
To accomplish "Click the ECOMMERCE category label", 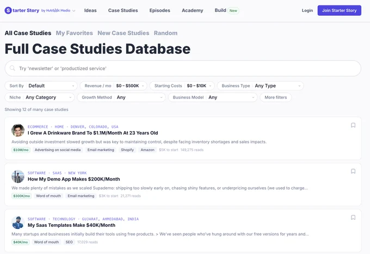I will pyautogui.click(x=38, y=127).
